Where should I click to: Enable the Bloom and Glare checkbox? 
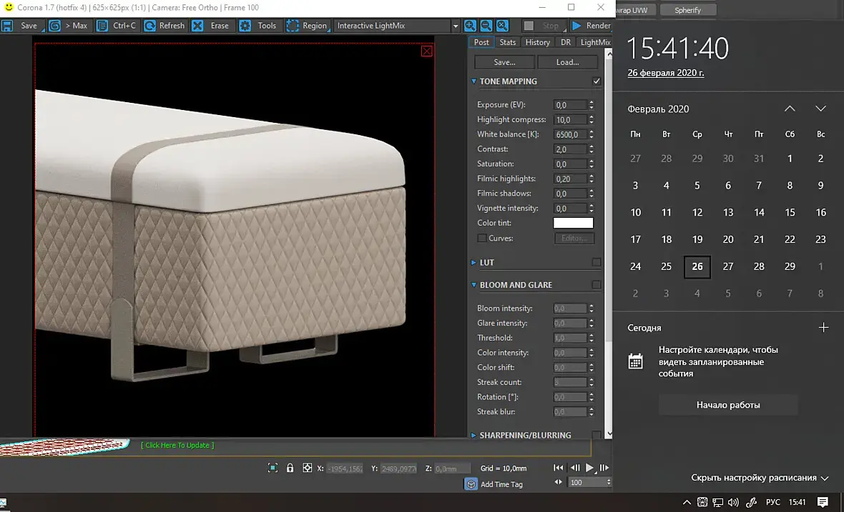(597, 285)
